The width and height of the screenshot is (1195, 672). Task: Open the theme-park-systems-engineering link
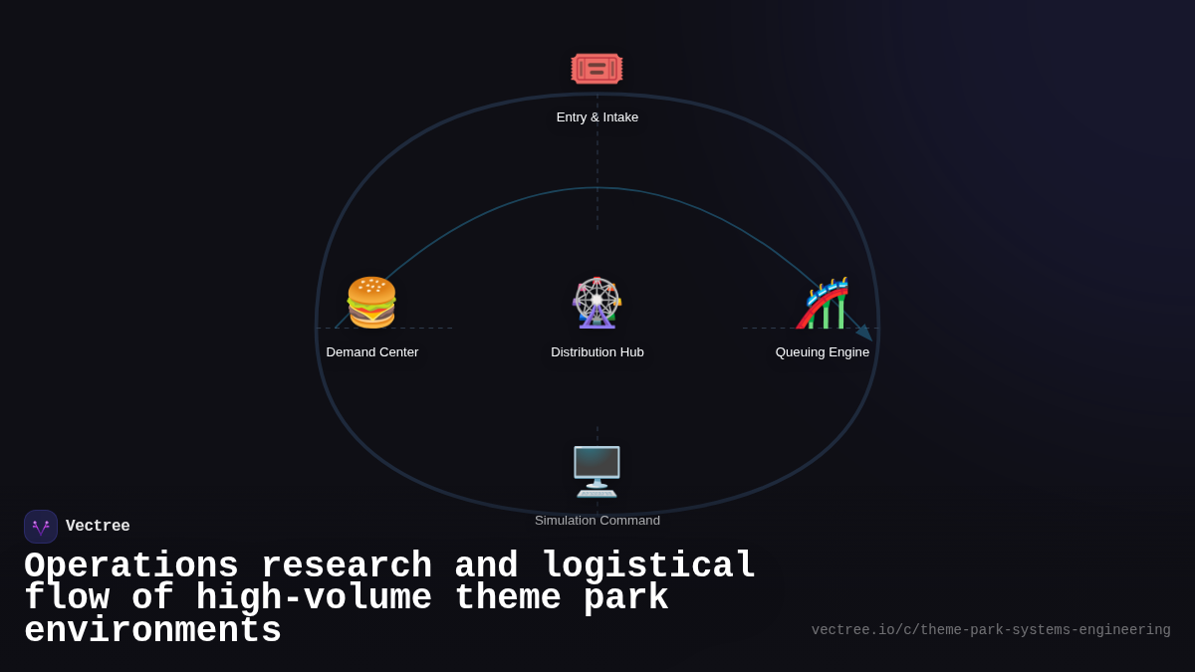[x=991, y=629]
